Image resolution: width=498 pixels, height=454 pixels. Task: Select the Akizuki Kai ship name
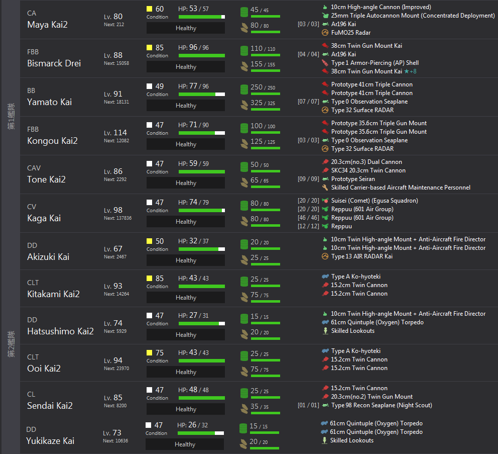tap(48, 257)
